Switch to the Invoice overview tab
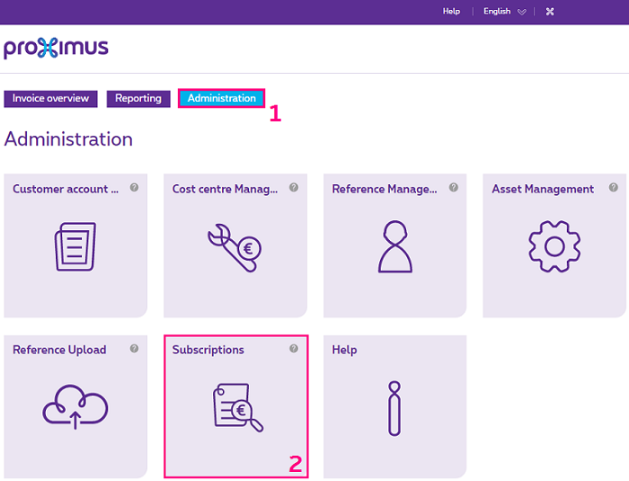This screenshot has width=629, height=481. (50, 99)
